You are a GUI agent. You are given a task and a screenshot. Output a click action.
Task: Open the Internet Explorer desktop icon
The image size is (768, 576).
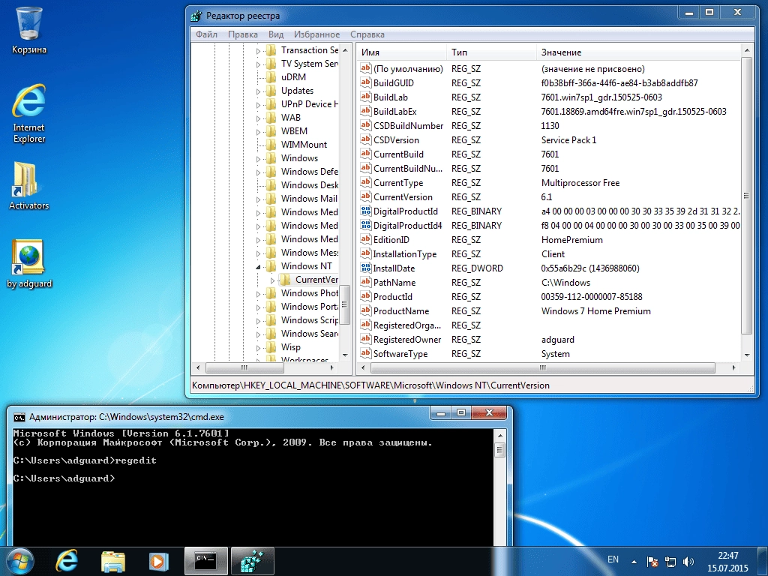tap(29, 114)
